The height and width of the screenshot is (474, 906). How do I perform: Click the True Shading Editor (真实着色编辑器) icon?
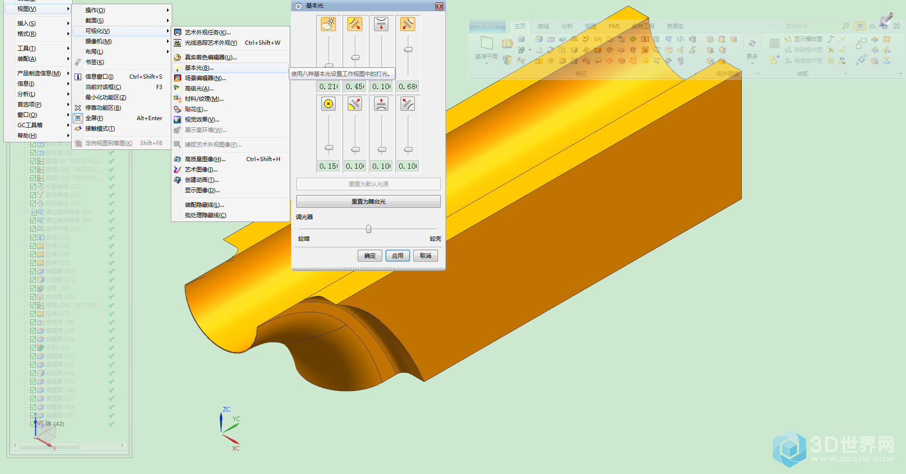pos(177,57)
